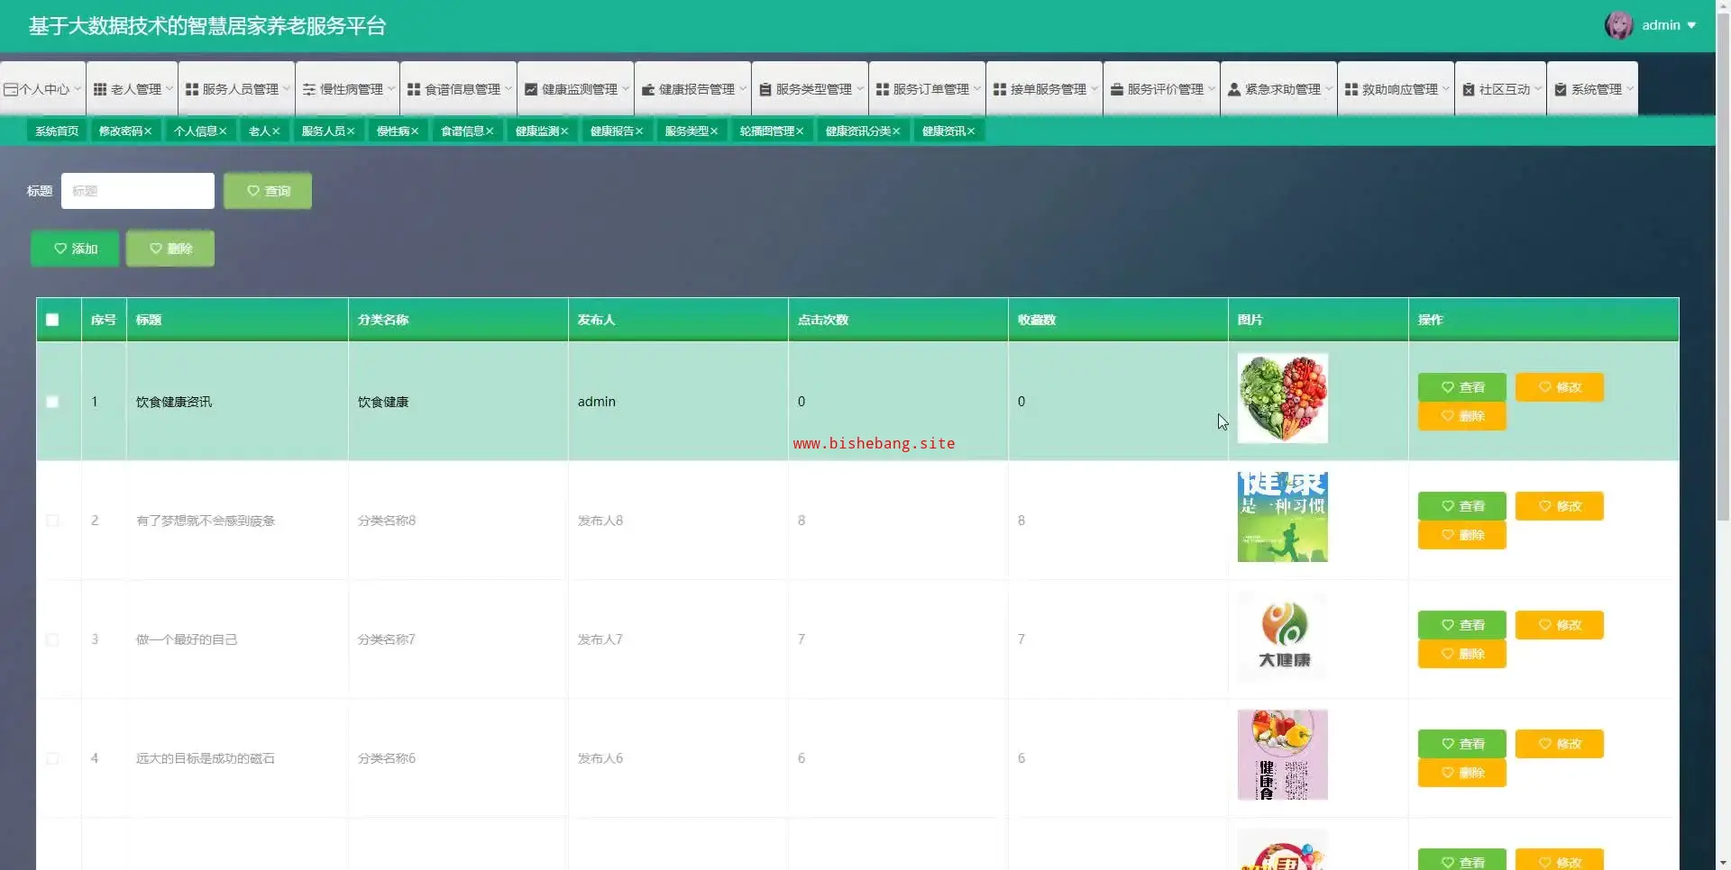Toggle the select-all checkbox in table header
Screen dimensions: 1731x870
(x=52, y=320)
